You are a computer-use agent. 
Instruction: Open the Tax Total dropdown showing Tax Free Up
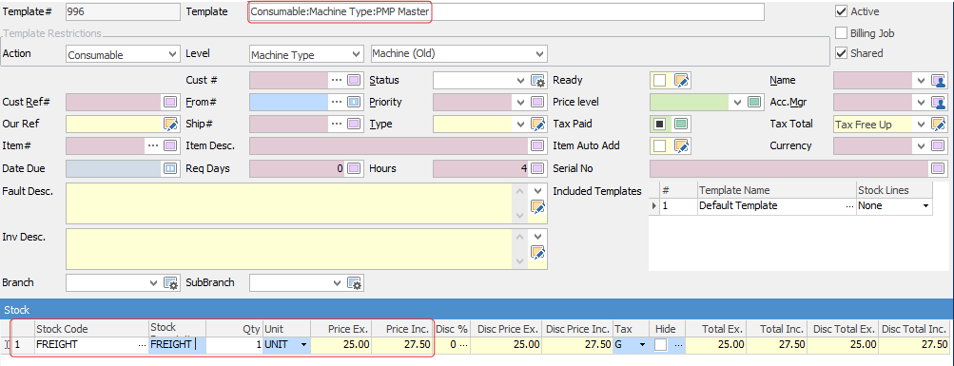click(921, 124)
